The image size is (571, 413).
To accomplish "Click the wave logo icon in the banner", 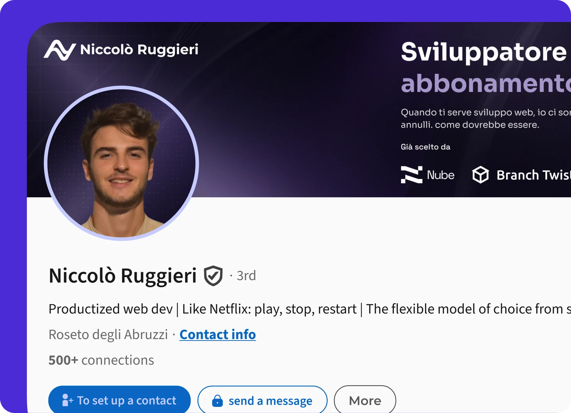I will point(60,50).
